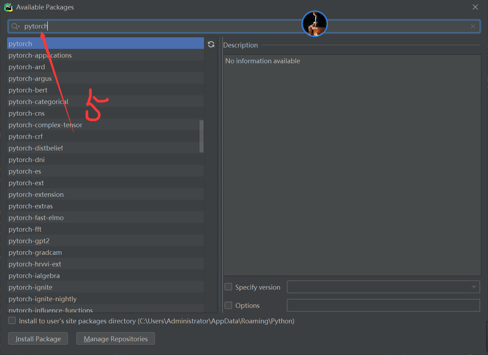Click the Install Package button
The image size is (488, 355).
click(x=38, y=339)
